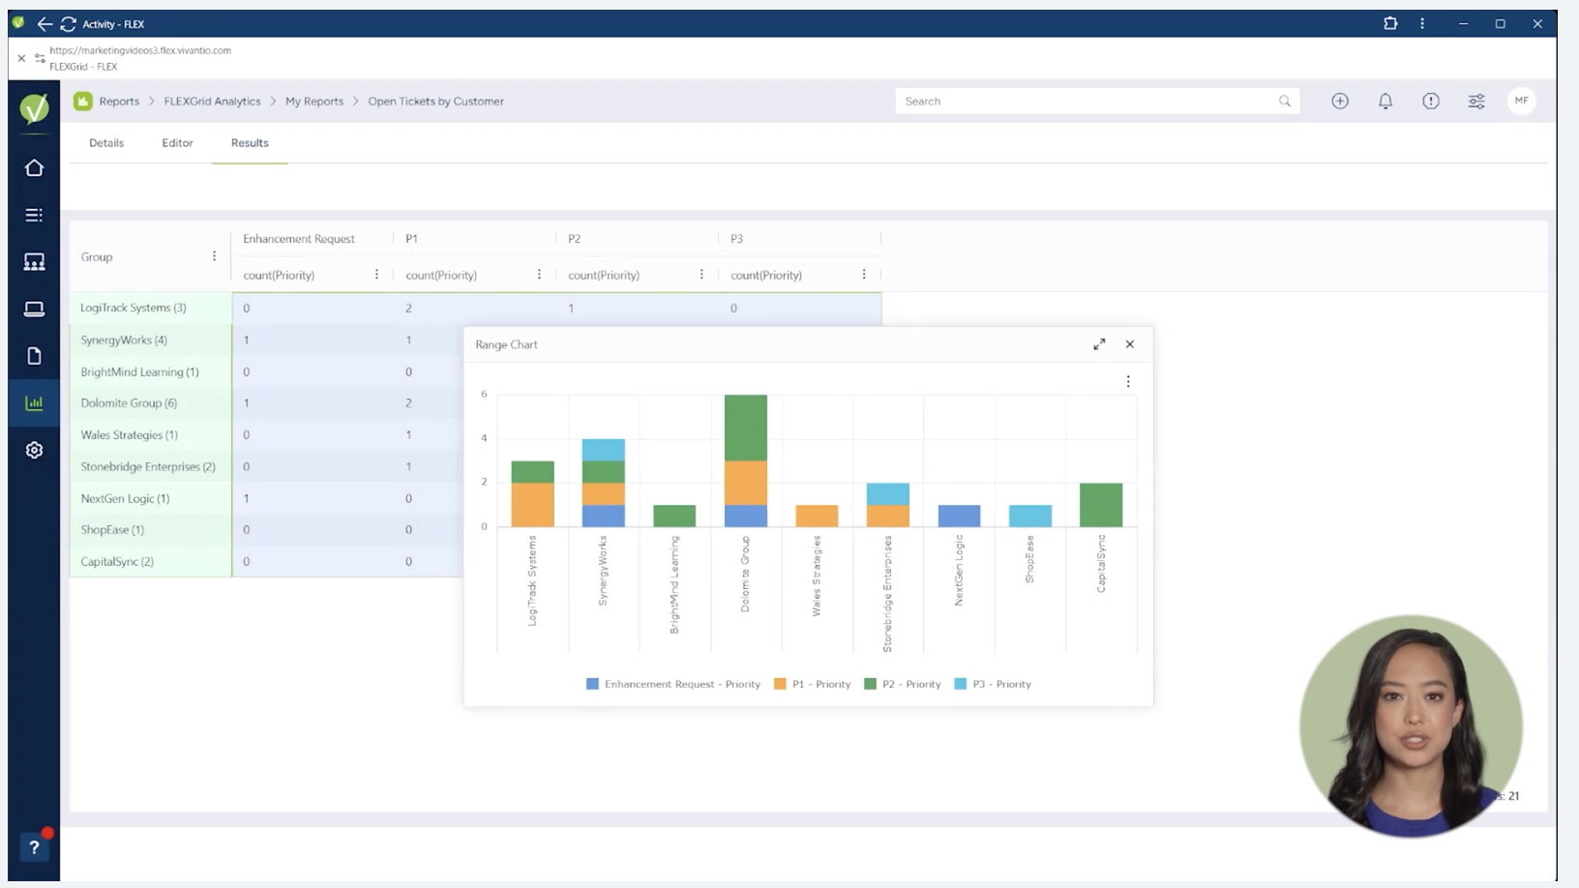The height and width of the screenshot is (888, 1579).
Task: Toggle the P2 - Priority legend series
Action: pos(902,684)
